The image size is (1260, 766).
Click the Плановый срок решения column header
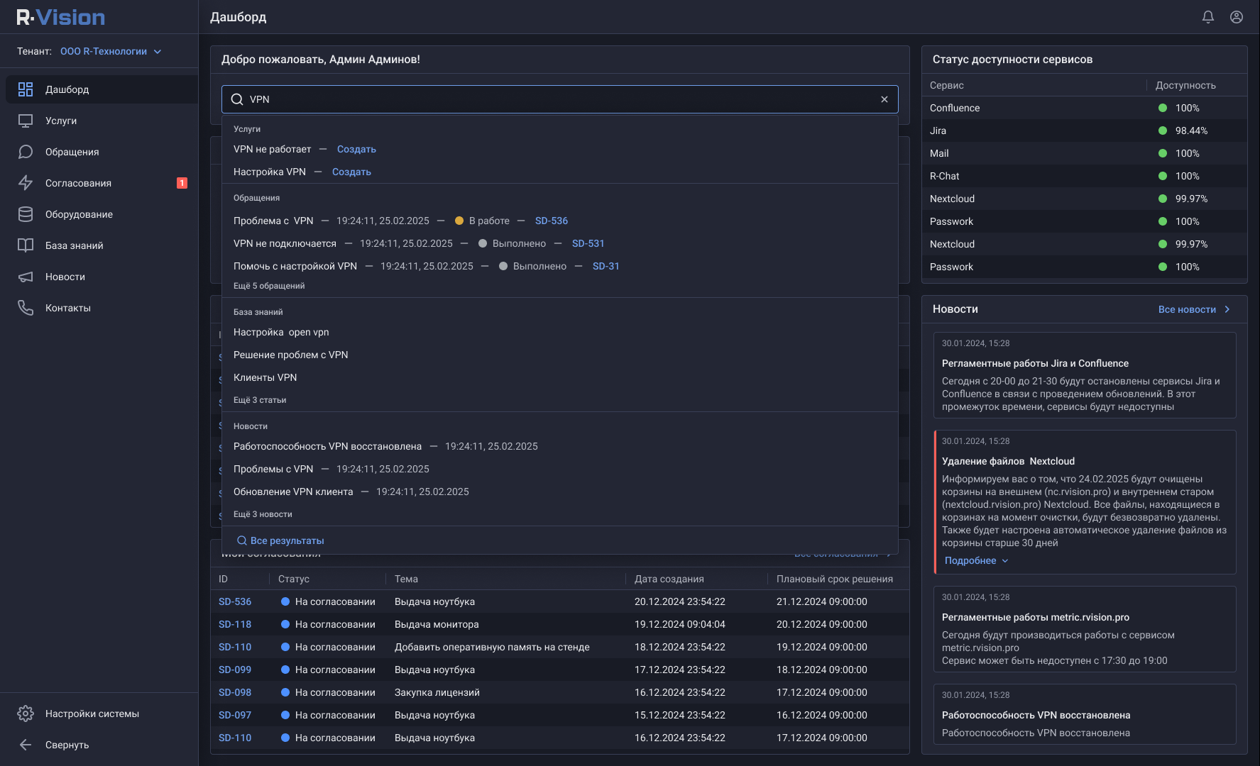coord(835,579)
